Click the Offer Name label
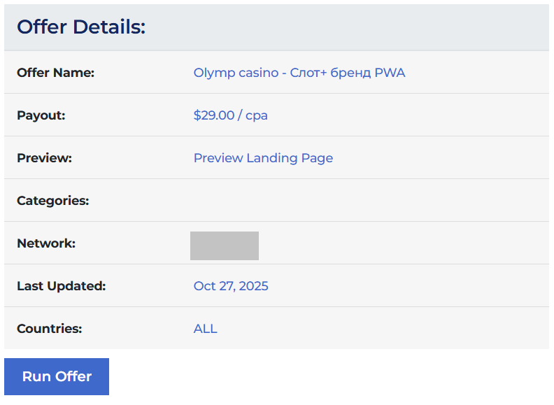Viewport: 554px width, 405px height. click(55, 73)
